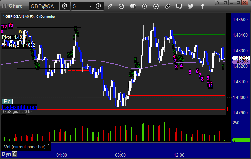Click the 08:00 time axis label
The image size is (251, 159).
120,155
